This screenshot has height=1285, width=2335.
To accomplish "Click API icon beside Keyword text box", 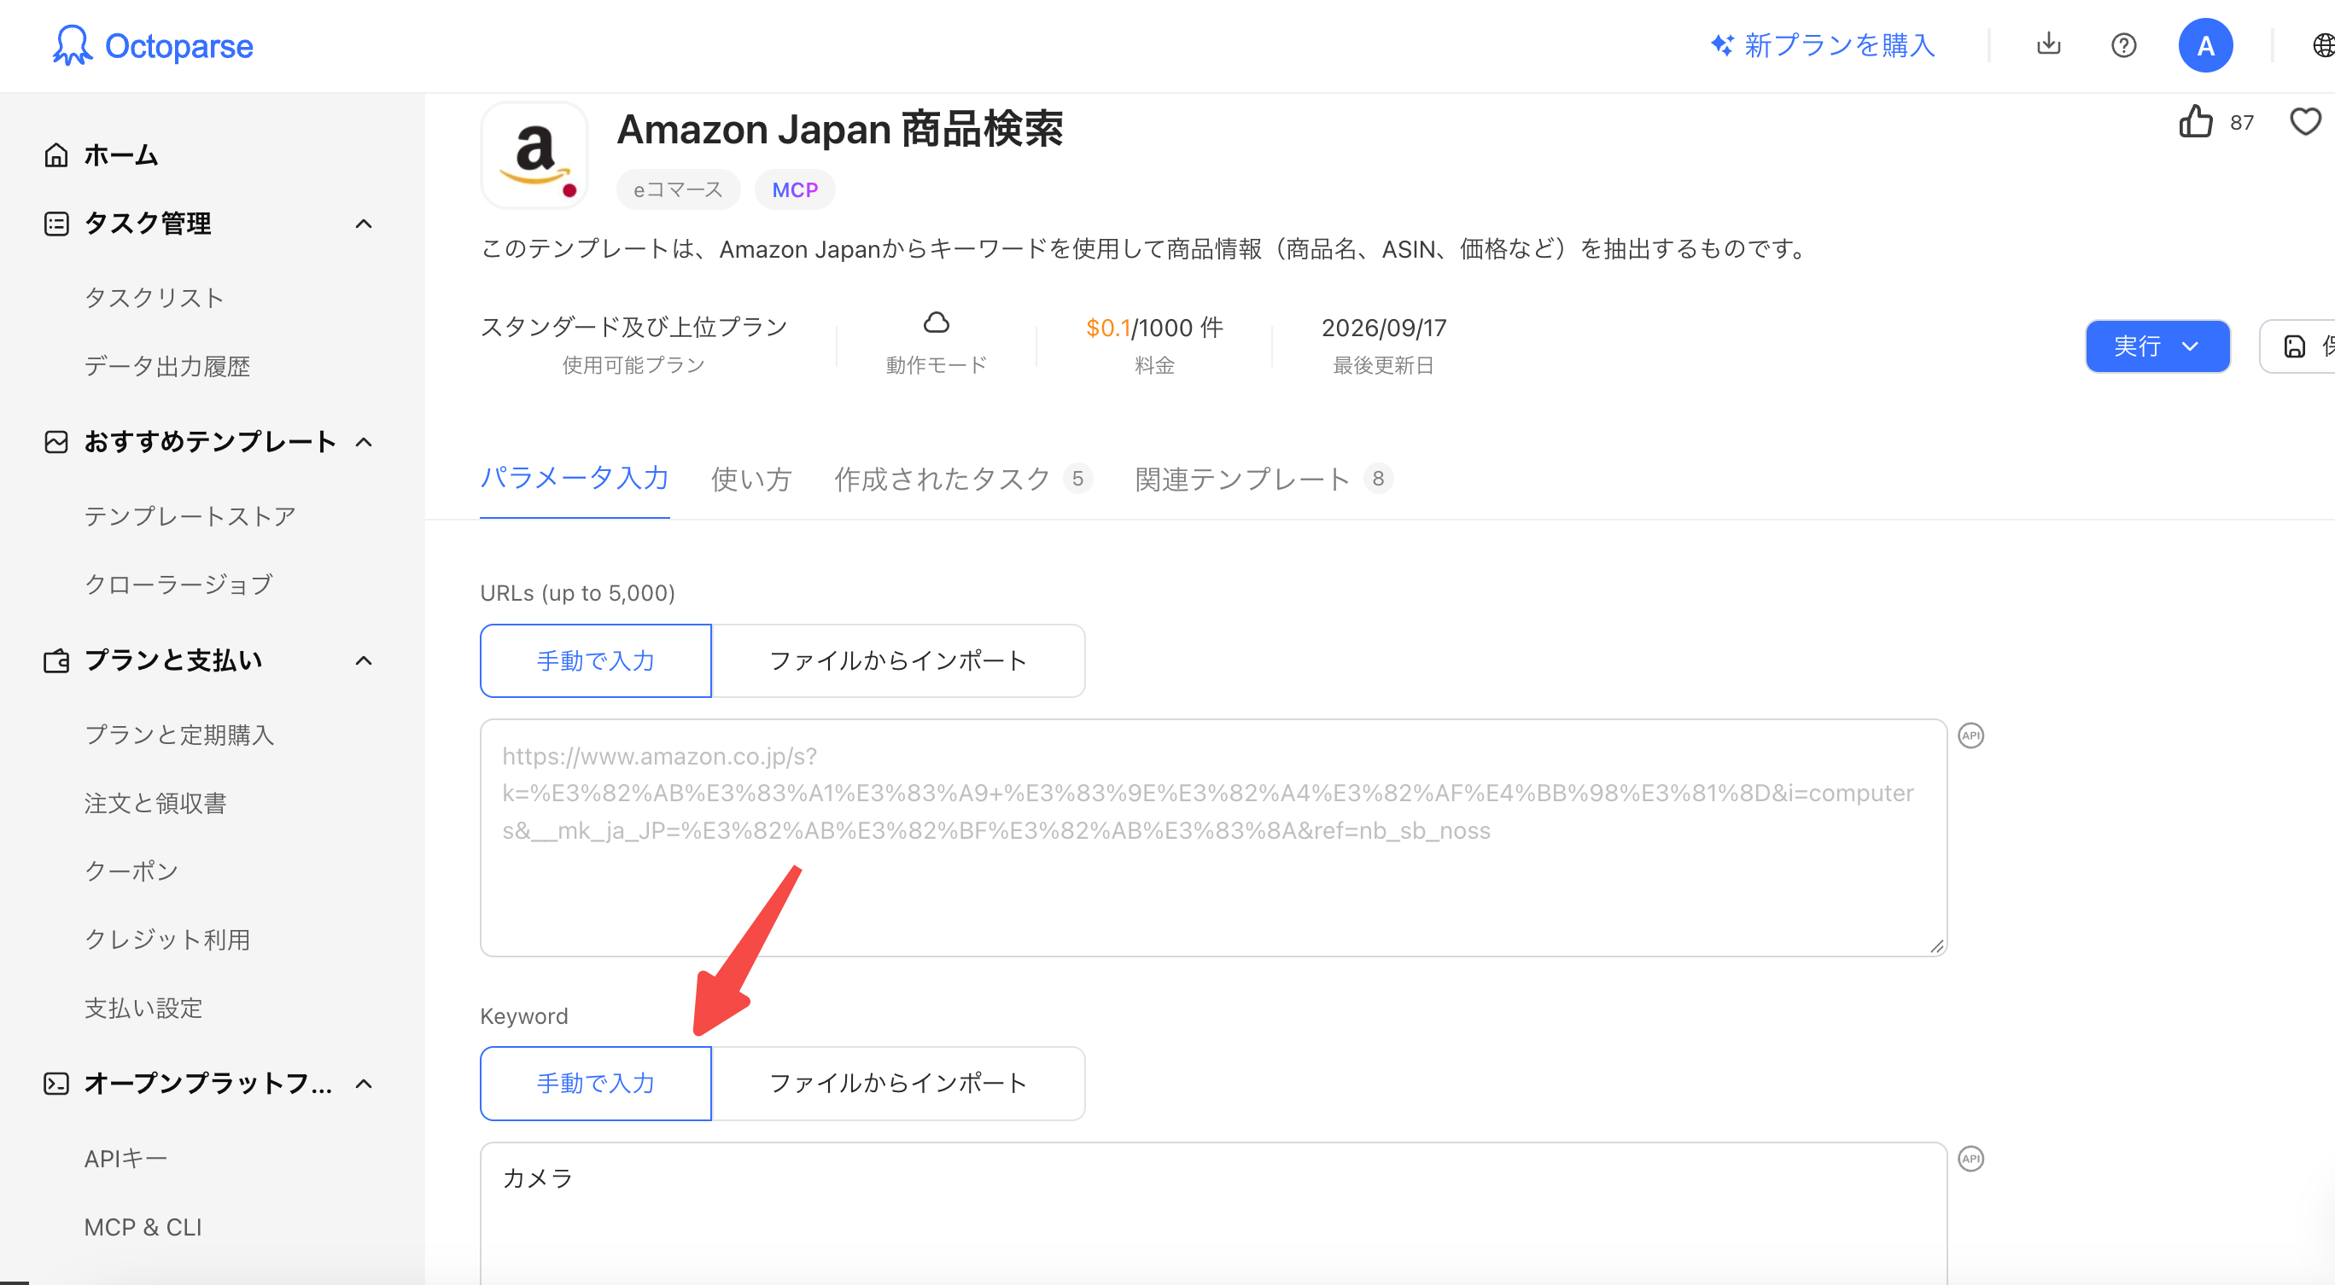I will tap(1970, 1158).
